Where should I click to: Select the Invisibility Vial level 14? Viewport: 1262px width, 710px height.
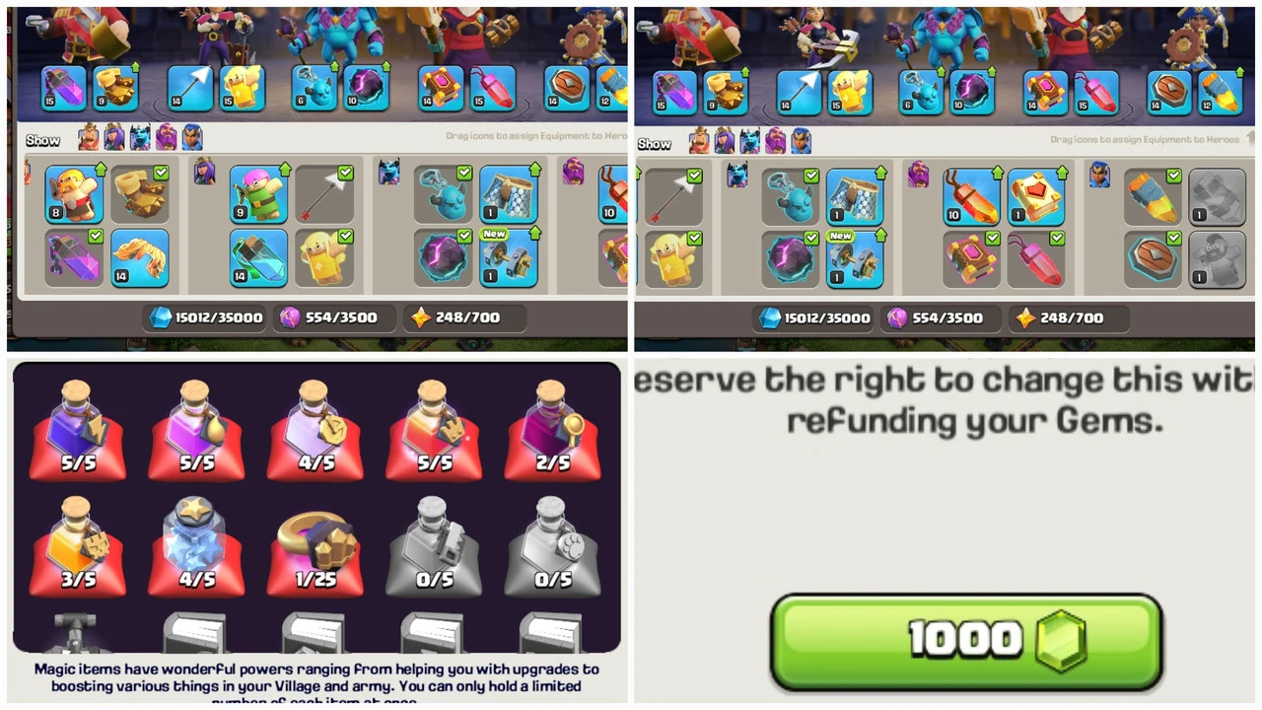coord(259,257)
